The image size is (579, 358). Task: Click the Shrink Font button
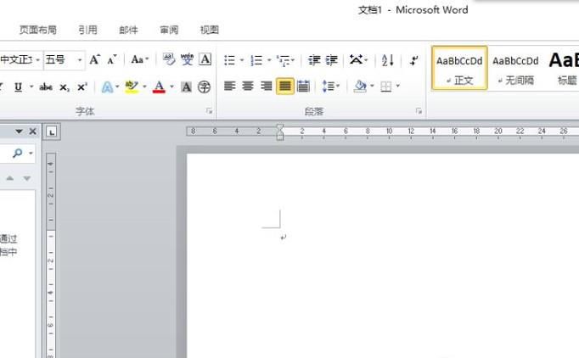(112, 59)
